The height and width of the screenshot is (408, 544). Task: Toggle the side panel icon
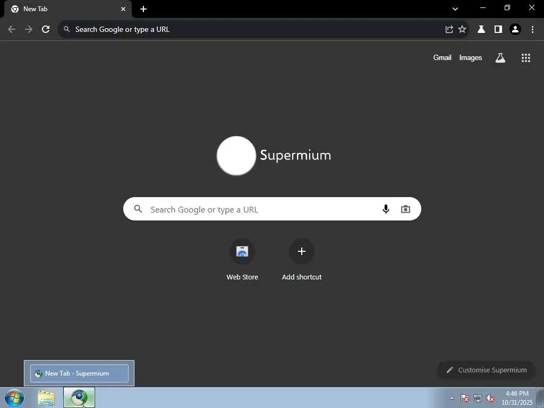pos(498,29)
